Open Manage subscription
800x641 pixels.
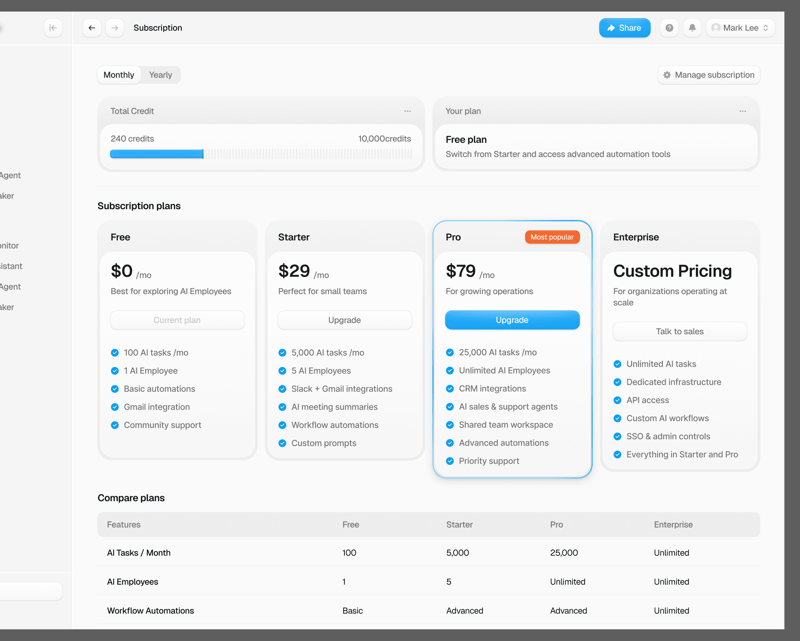pyautogui.click(x=709, y=75)
